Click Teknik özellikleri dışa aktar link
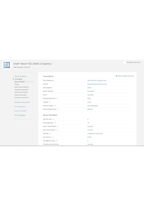 click(126, 76)
